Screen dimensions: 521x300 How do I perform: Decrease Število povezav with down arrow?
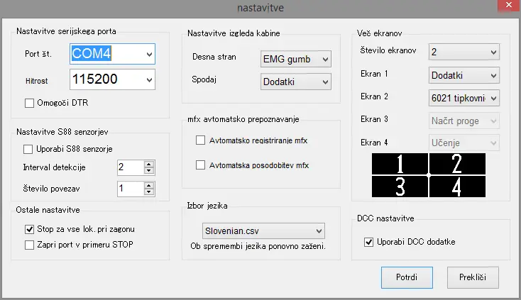pos(148,192)
